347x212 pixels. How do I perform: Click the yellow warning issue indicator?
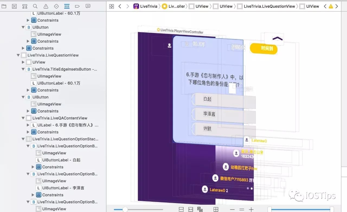(x=331, y=6)
